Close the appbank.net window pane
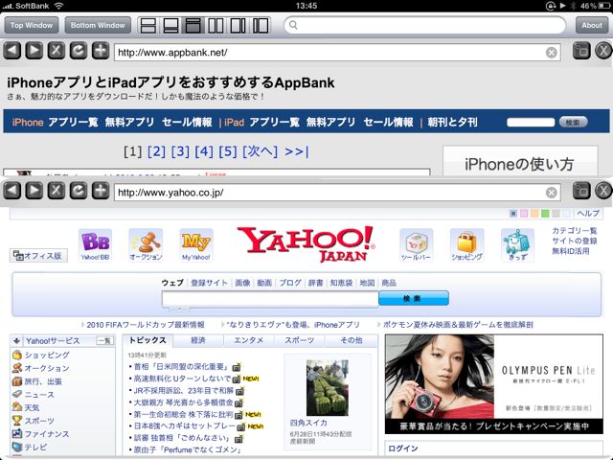 pos(603,51)
